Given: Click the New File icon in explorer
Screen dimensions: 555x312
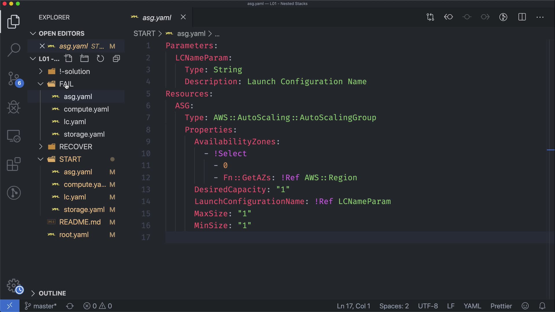Looking at the screenshot, I should pos(69,59).
